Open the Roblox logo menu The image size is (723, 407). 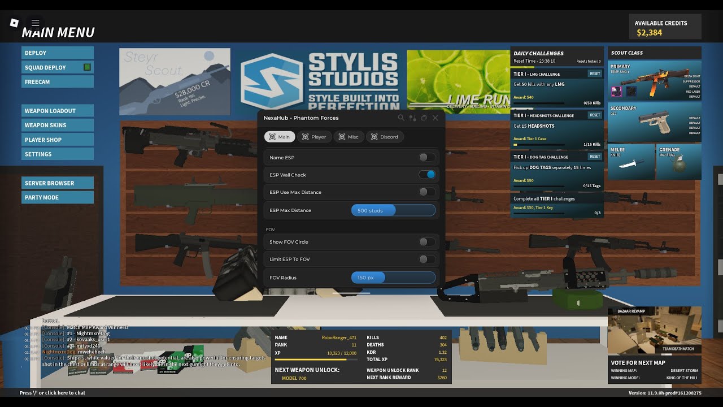[14, 23]
